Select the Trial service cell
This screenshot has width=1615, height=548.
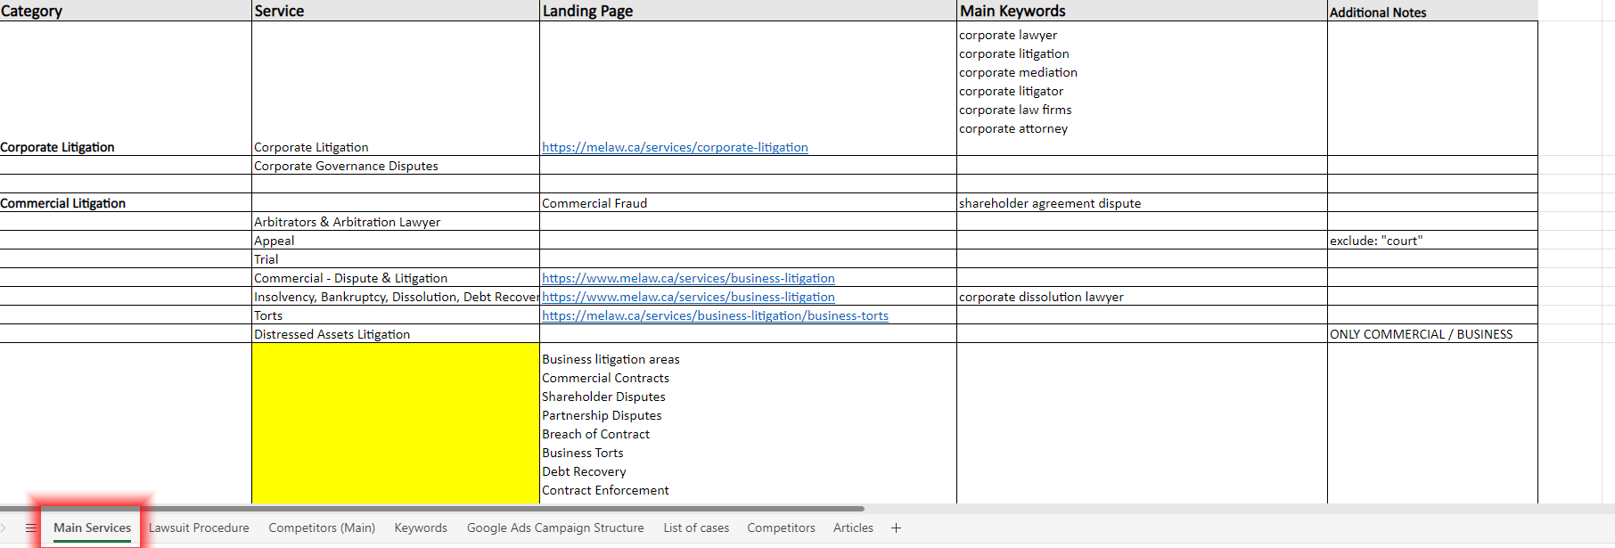396,259
